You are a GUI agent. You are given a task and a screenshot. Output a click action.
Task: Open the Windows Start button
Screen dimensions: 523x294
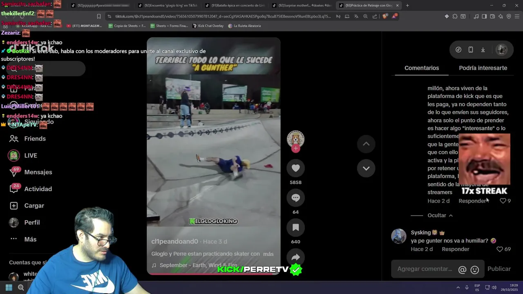click(9, 287)
